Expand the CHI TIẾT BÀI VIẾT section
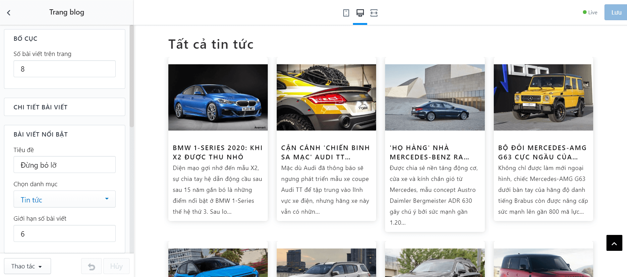Viewport: 627px width, 277px height. pos(65,107)
